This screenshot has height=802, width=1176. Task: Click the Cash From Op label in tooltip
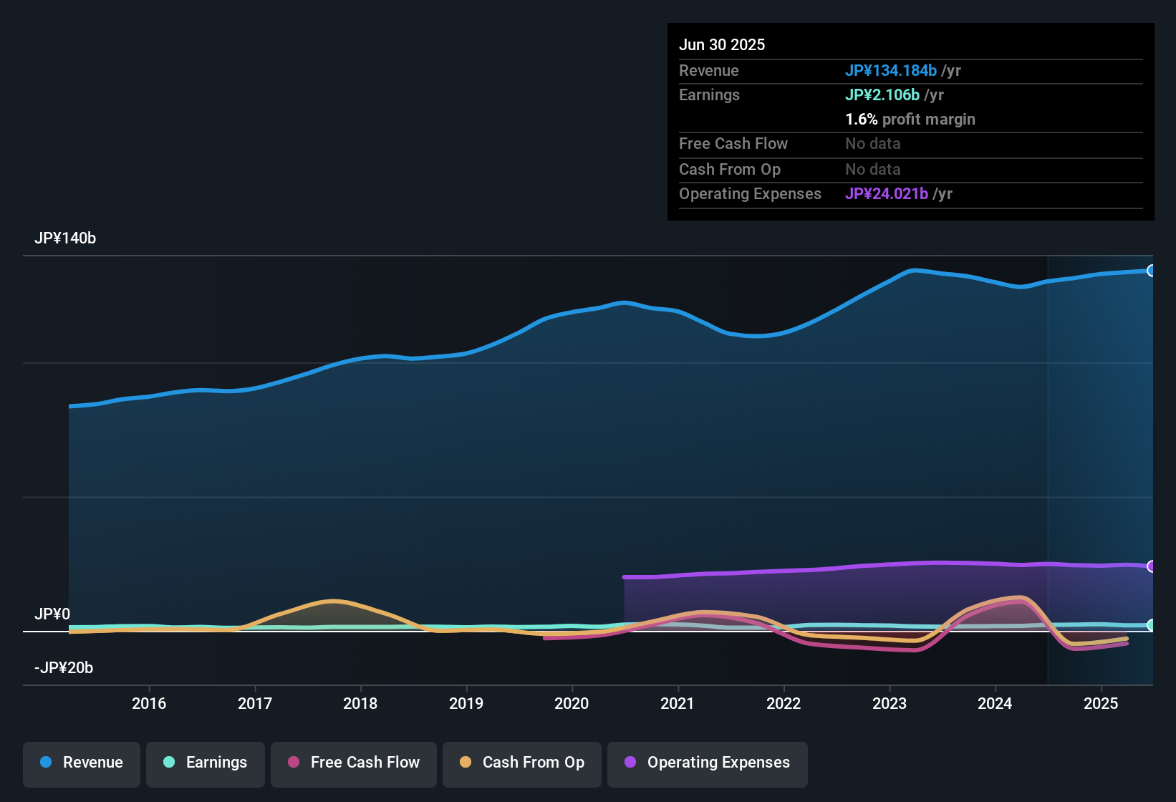pyautogui.click(x=730, y=169)
